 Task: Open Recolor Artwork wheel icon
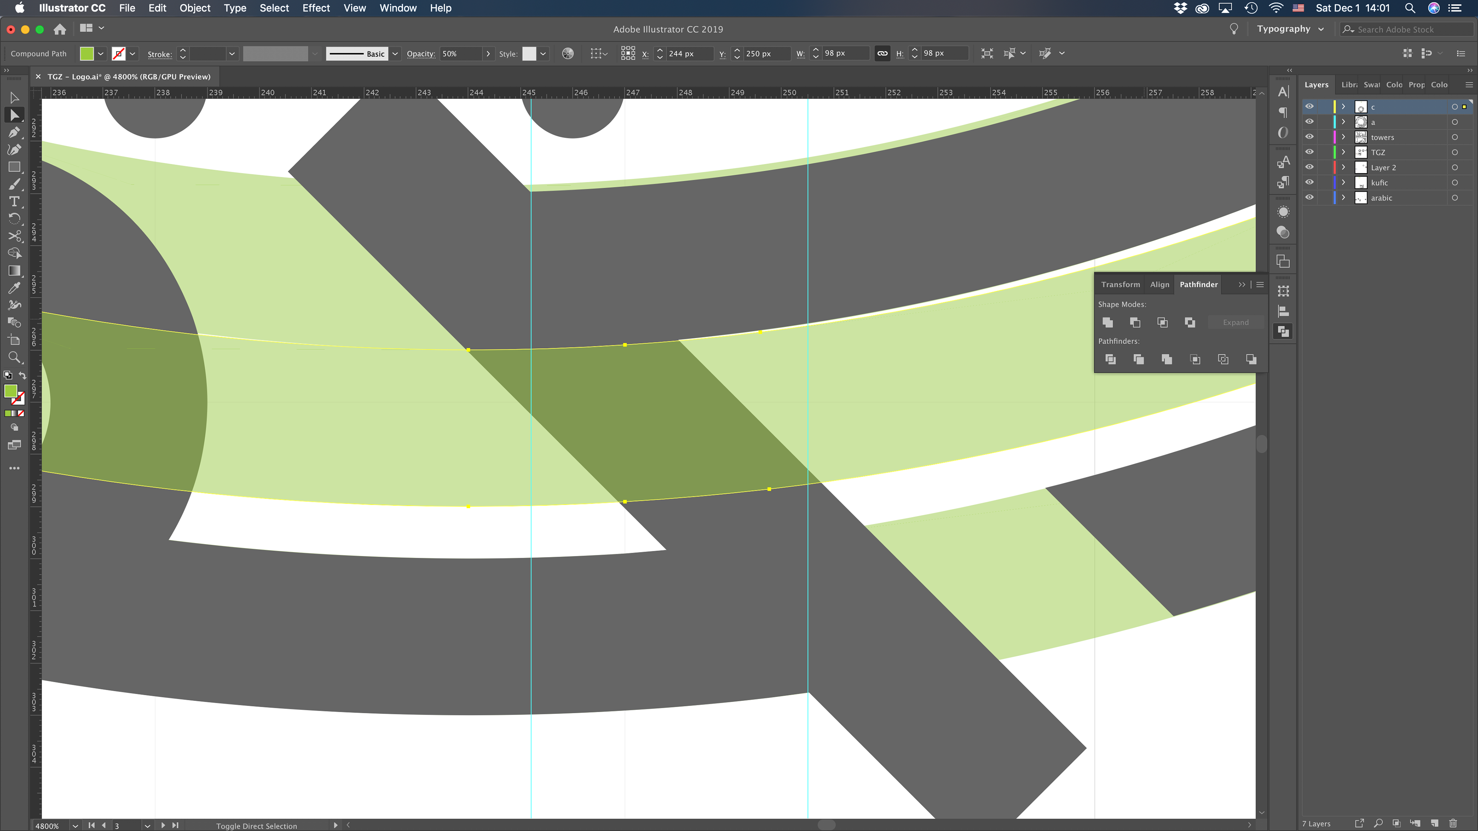click(567, 53)
